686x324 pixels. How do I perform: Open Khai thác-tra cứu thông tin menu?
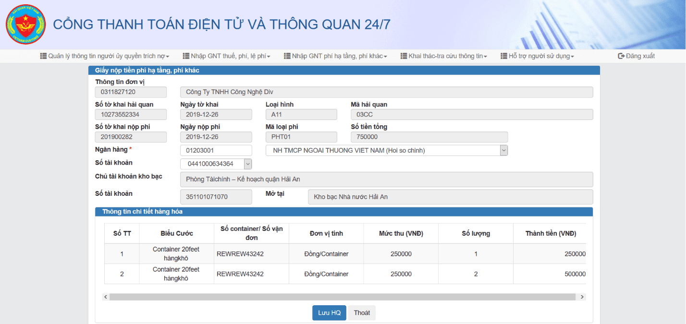[444, 56]
